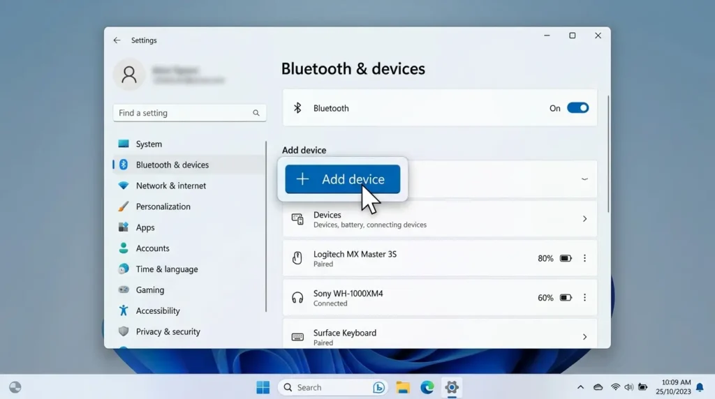The height and width of the screenshot is (399, 715).
Task: Launch Microsoft Edge from the taskbar
Action: (427, 387)
